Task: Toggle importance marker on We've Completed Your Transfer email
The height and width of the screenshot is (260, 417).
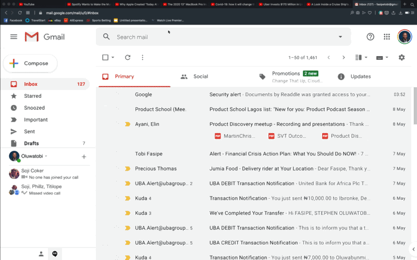Action: [x=128, y=213]
